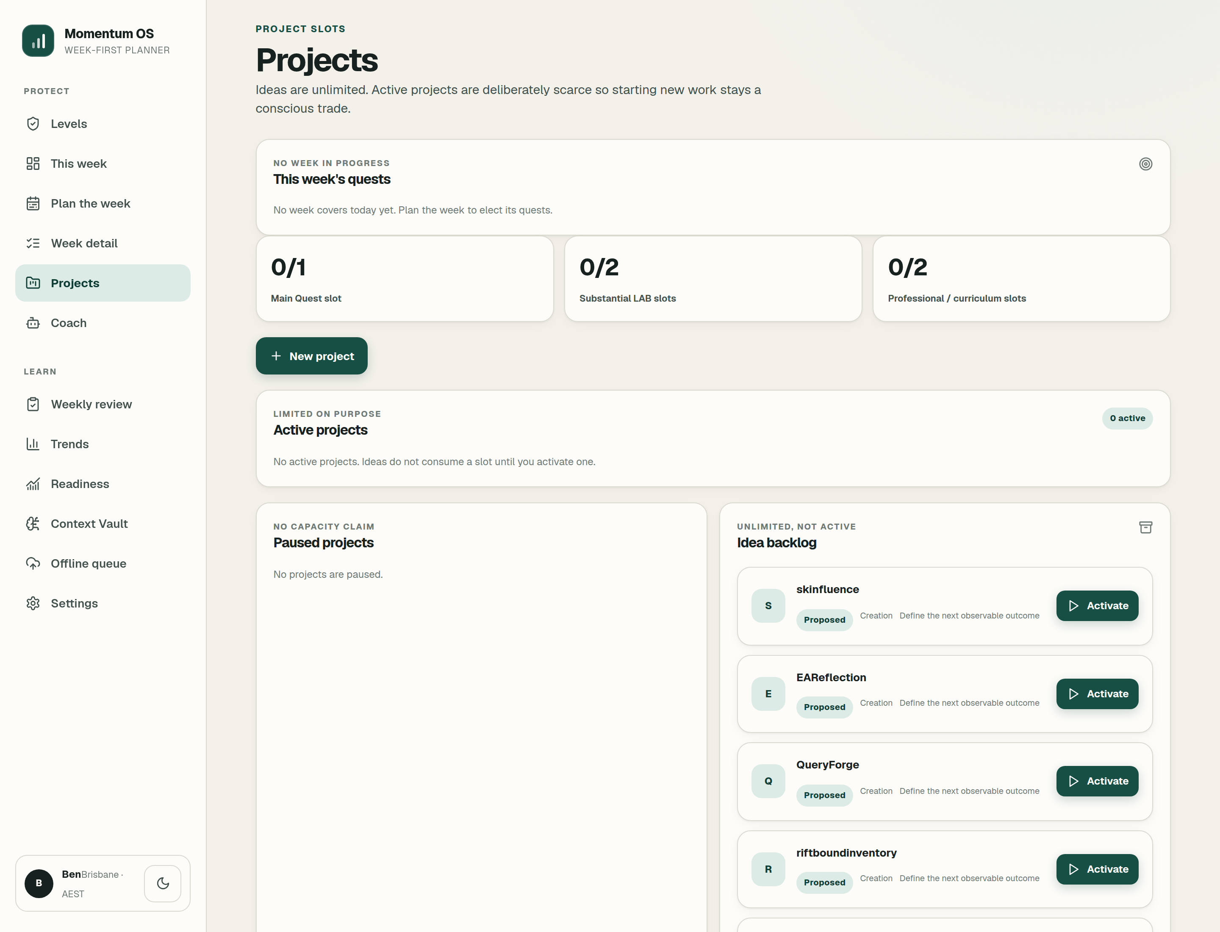Screen dimensions: 1220x932
Task: Activate the riftboundinventory project
Action: pyautogui.click(x=1098, y=870)
